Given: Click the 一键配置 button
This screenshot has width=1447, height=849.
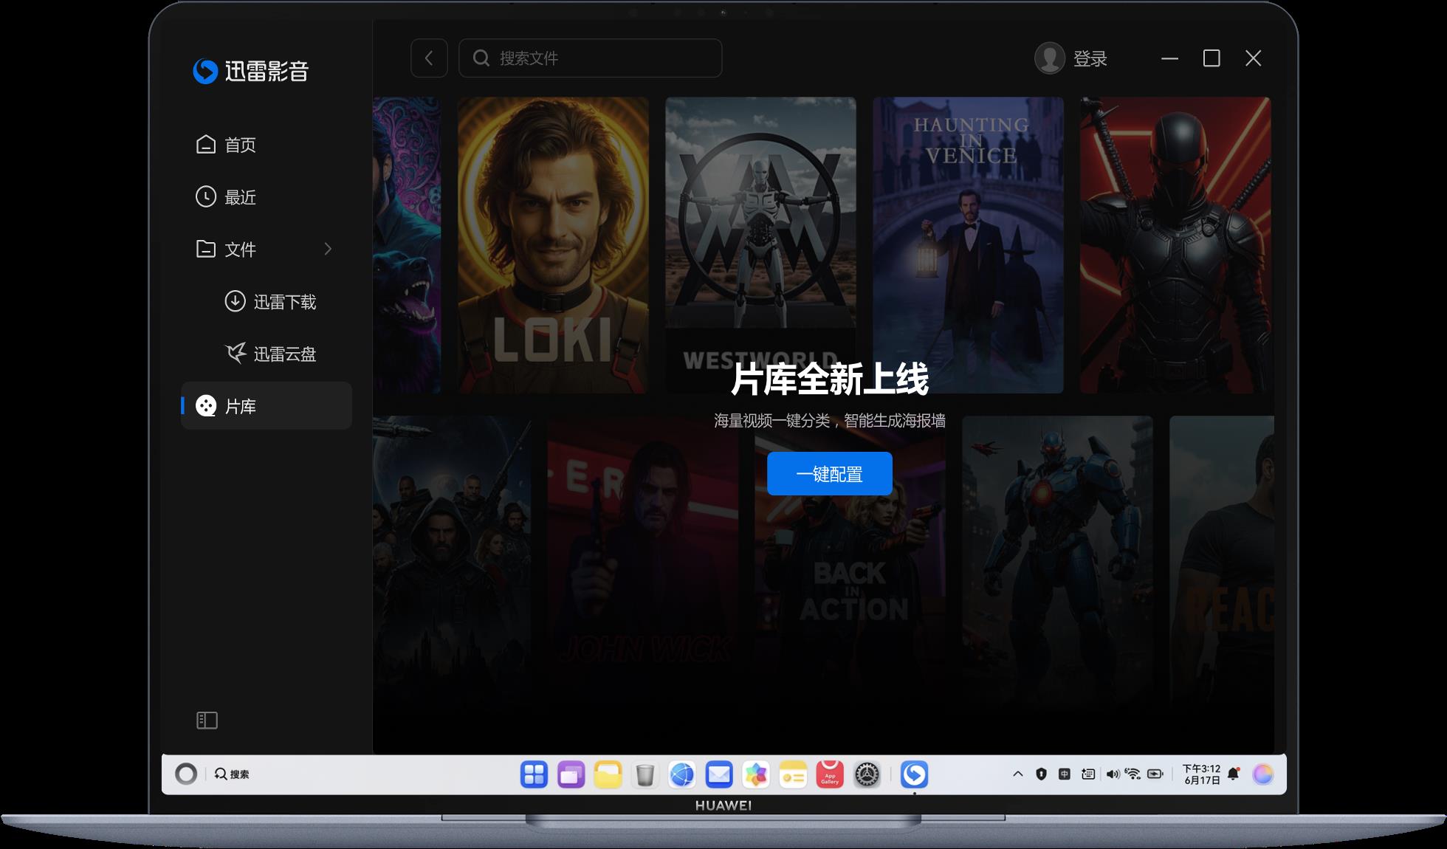Looking at the screenshot, I should [830, 474].
